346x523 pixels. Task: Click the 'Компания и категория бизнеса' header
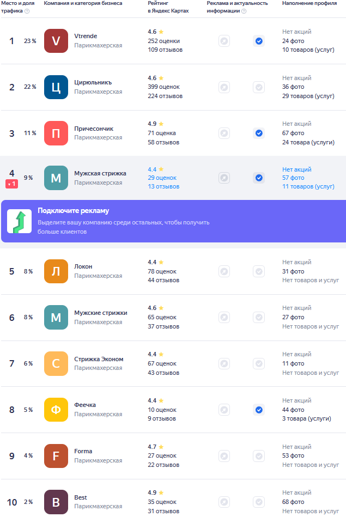83,3
